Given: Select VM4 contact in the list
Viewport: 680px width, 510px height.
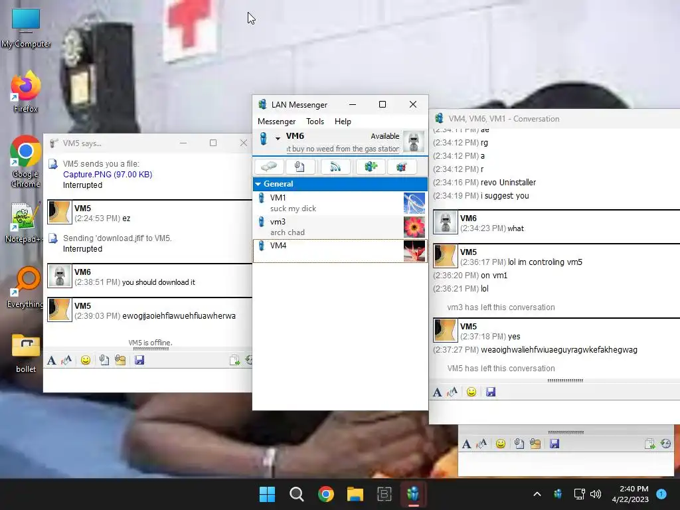Looking at the screenshot, I should point(340,250).
